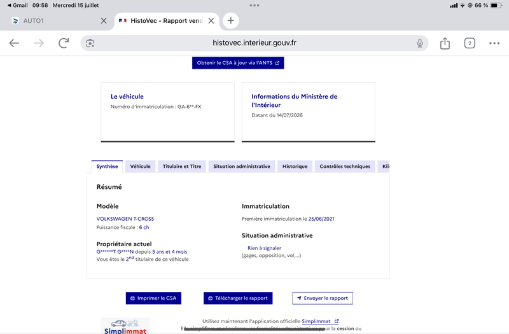Click the Immatriculation heading in the summary
This screenshot has height=334, width=509.
[x=265, y=206]
